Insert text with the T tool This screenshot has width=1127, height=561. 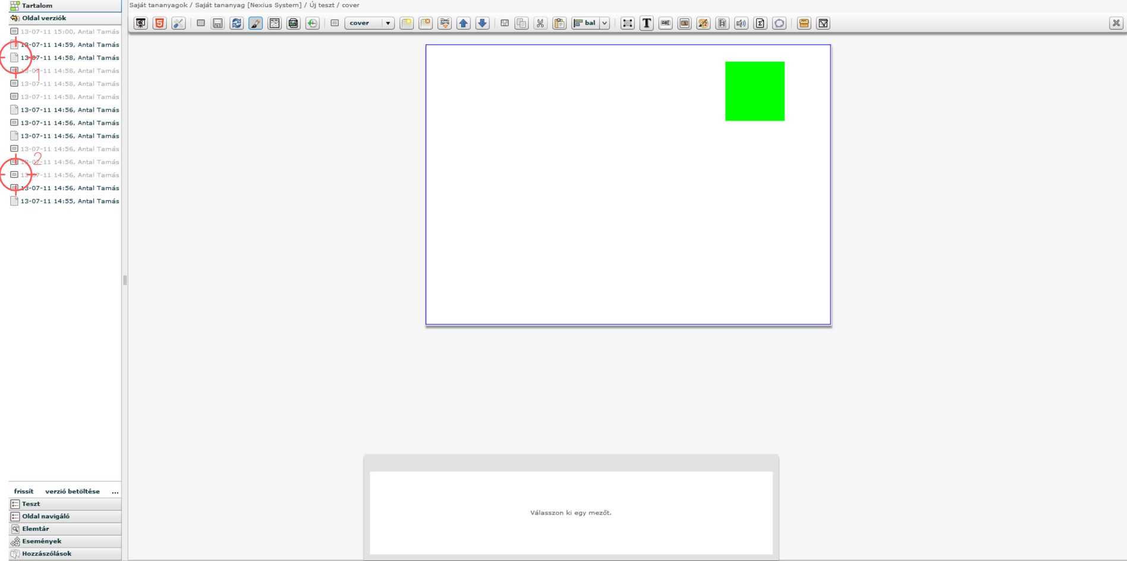647,23
